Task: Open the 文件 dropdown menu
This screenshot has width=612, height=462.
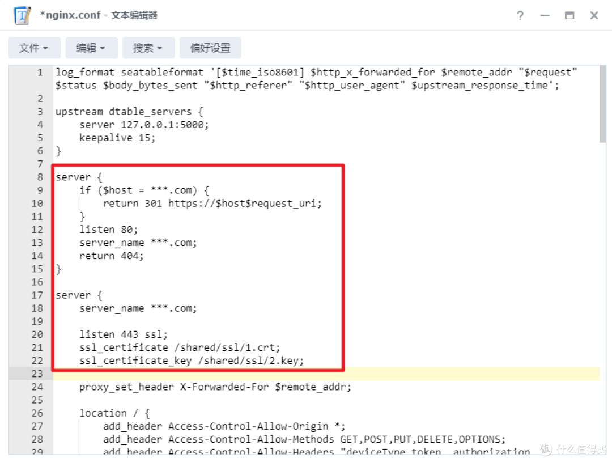Action: (34, 48)
